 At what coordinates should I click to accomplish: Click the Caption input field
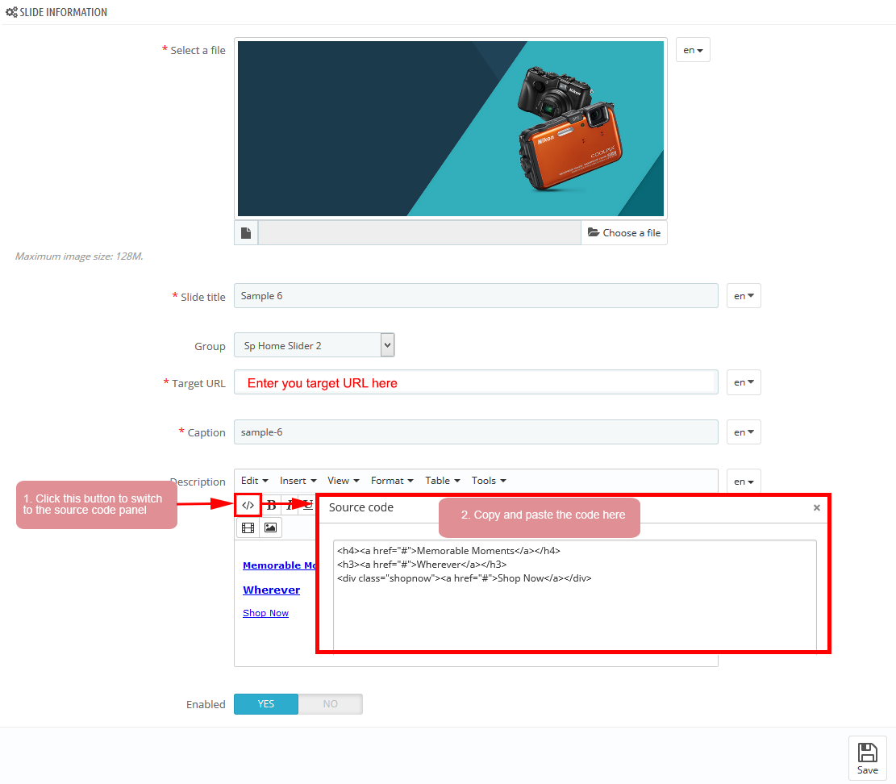click(476, 432)
